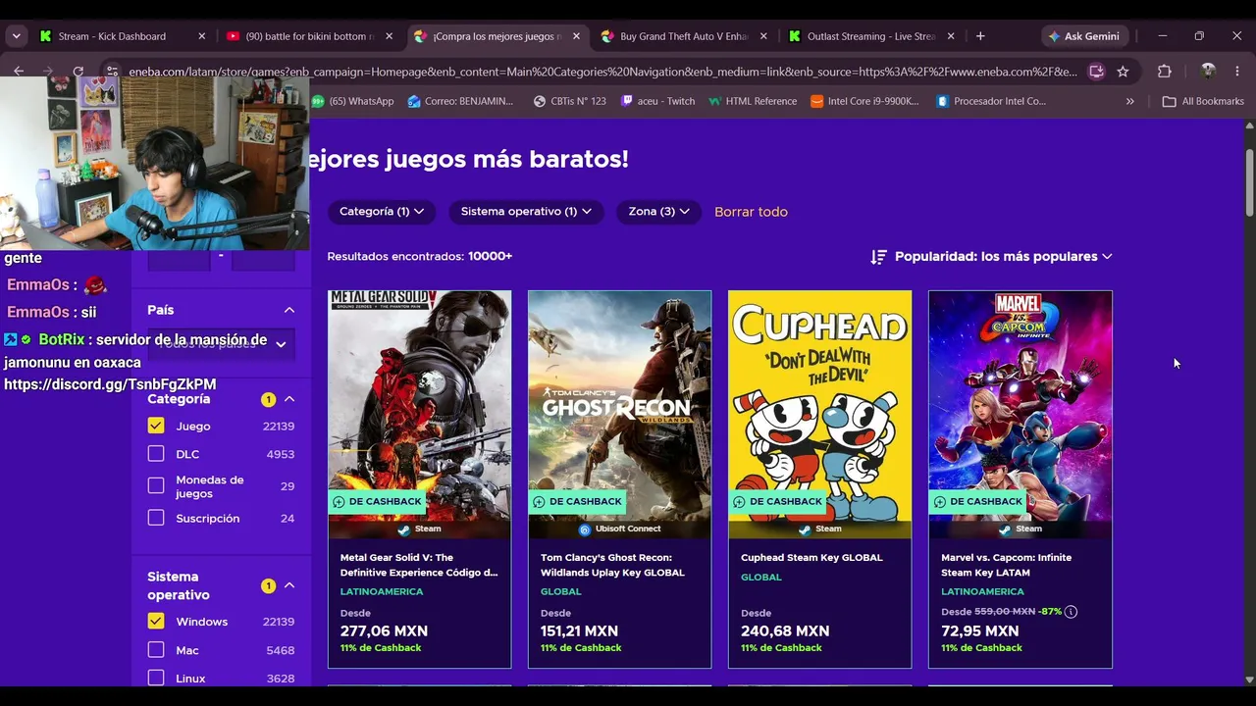The width and height of the screenshot is (1256, 706).
Task: Select the Compra los mejores juegos tab
Action: (x=497, y=36)
